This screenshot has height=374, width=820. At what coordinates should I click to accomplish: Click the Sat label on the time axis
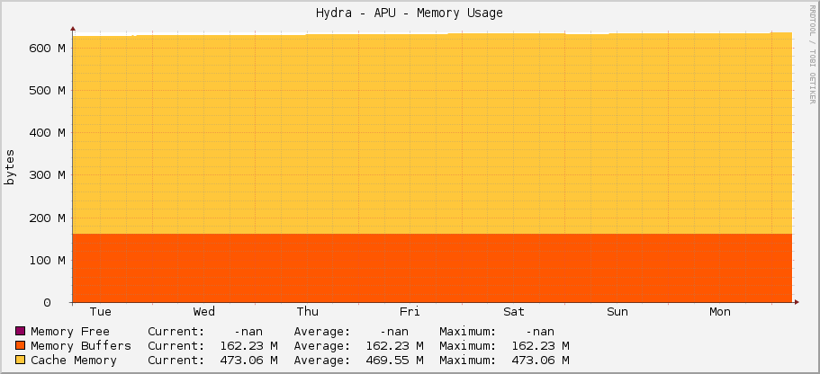pos(514,312)
